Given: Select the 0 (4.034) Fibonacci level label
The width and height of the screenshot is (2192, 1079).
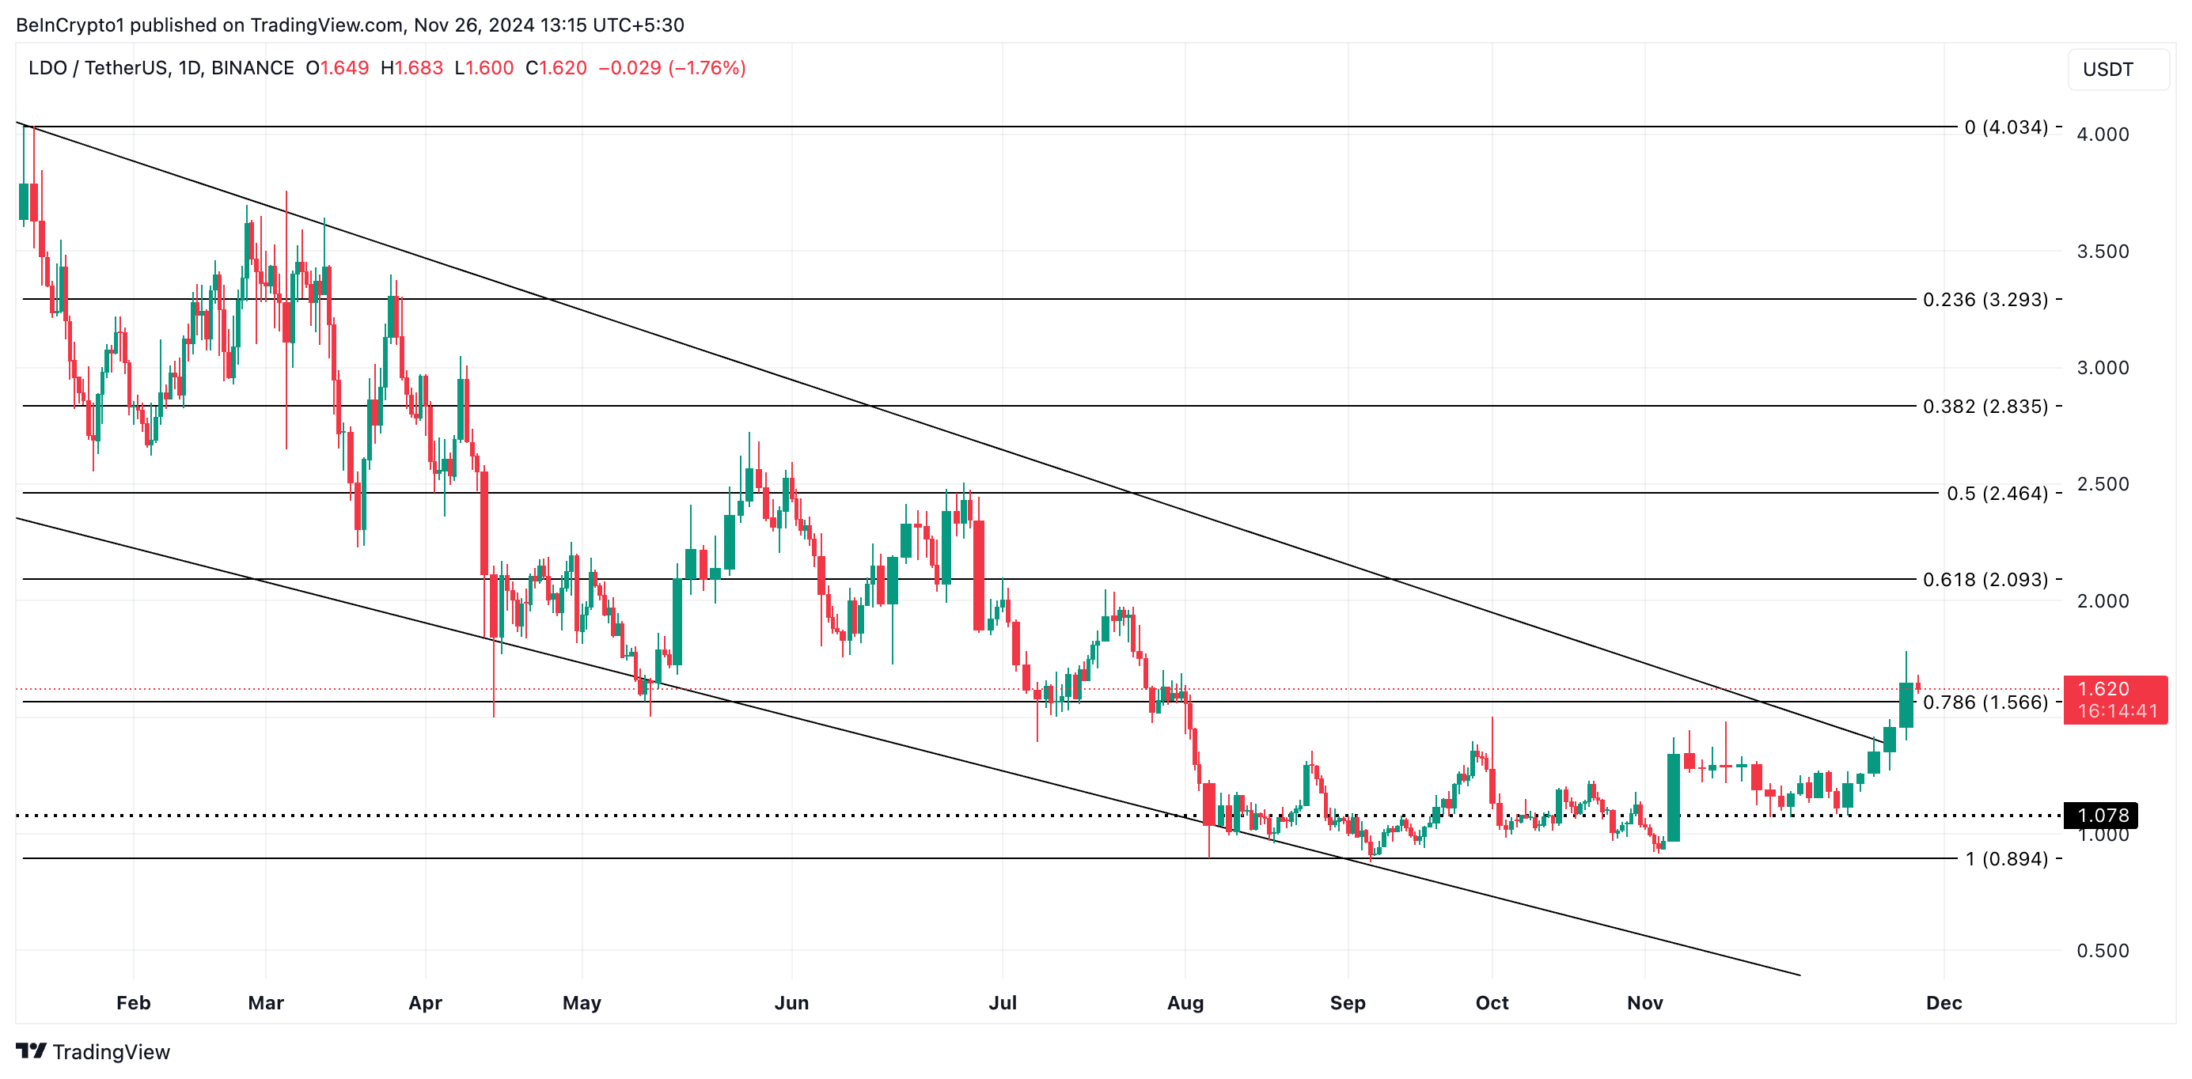Looking at the screenshot, I should point(2006,127).
